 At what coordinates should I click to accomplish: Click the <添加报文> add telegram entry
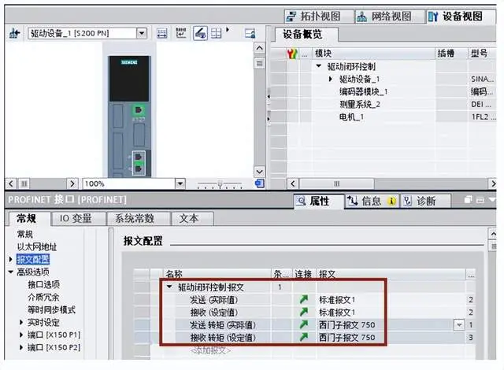(210, 350)
